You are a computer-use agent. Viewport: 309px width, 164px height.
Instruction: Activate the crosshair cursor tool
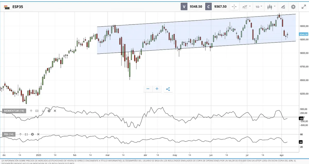(234, 7)
